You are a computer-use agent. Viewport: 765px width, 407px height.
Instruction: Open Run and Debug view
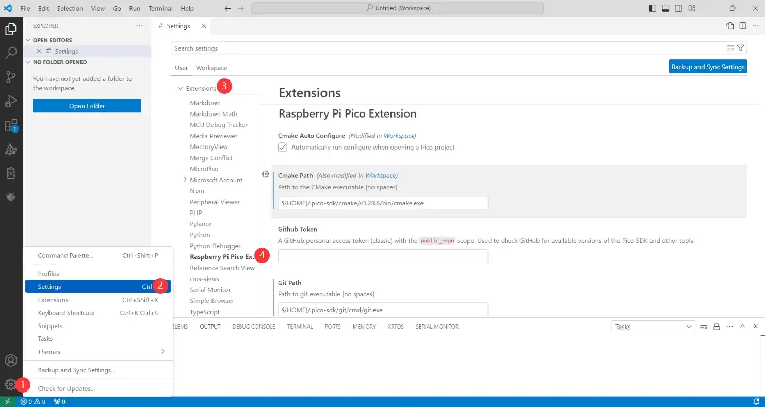click(x=11, y=101)
